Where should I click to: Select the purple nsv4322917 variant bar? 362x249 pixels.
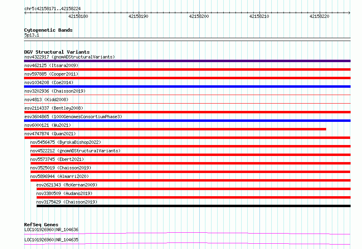click(x=187, y=61)
